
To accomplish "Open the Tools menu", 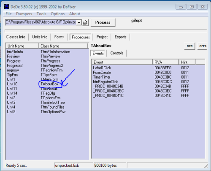I will [x=41, y=14].
